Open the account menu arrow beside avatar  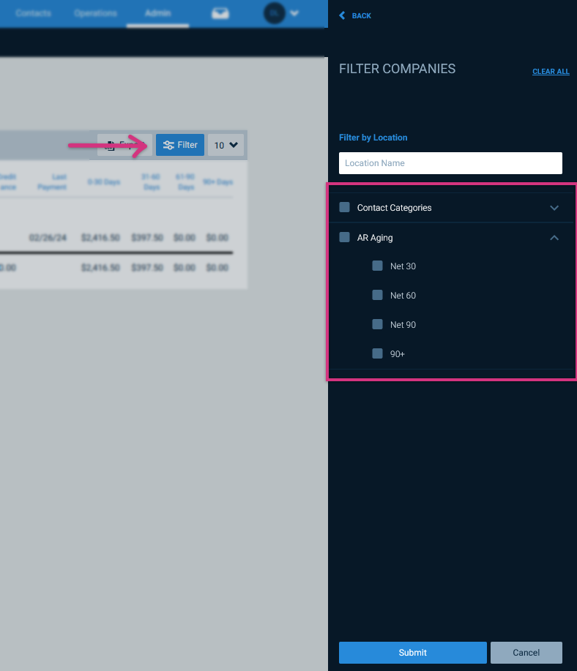click(294, 13)
